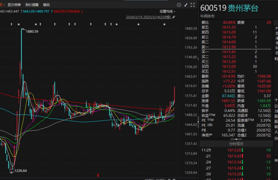Click the 均价 1586.98 average price
278x180 pixels.
pyautogui.click(x=264, y=76)
